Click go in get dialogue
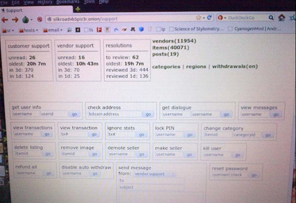The width and height of the screenshot is (296, 203). [x=226, y=115]
